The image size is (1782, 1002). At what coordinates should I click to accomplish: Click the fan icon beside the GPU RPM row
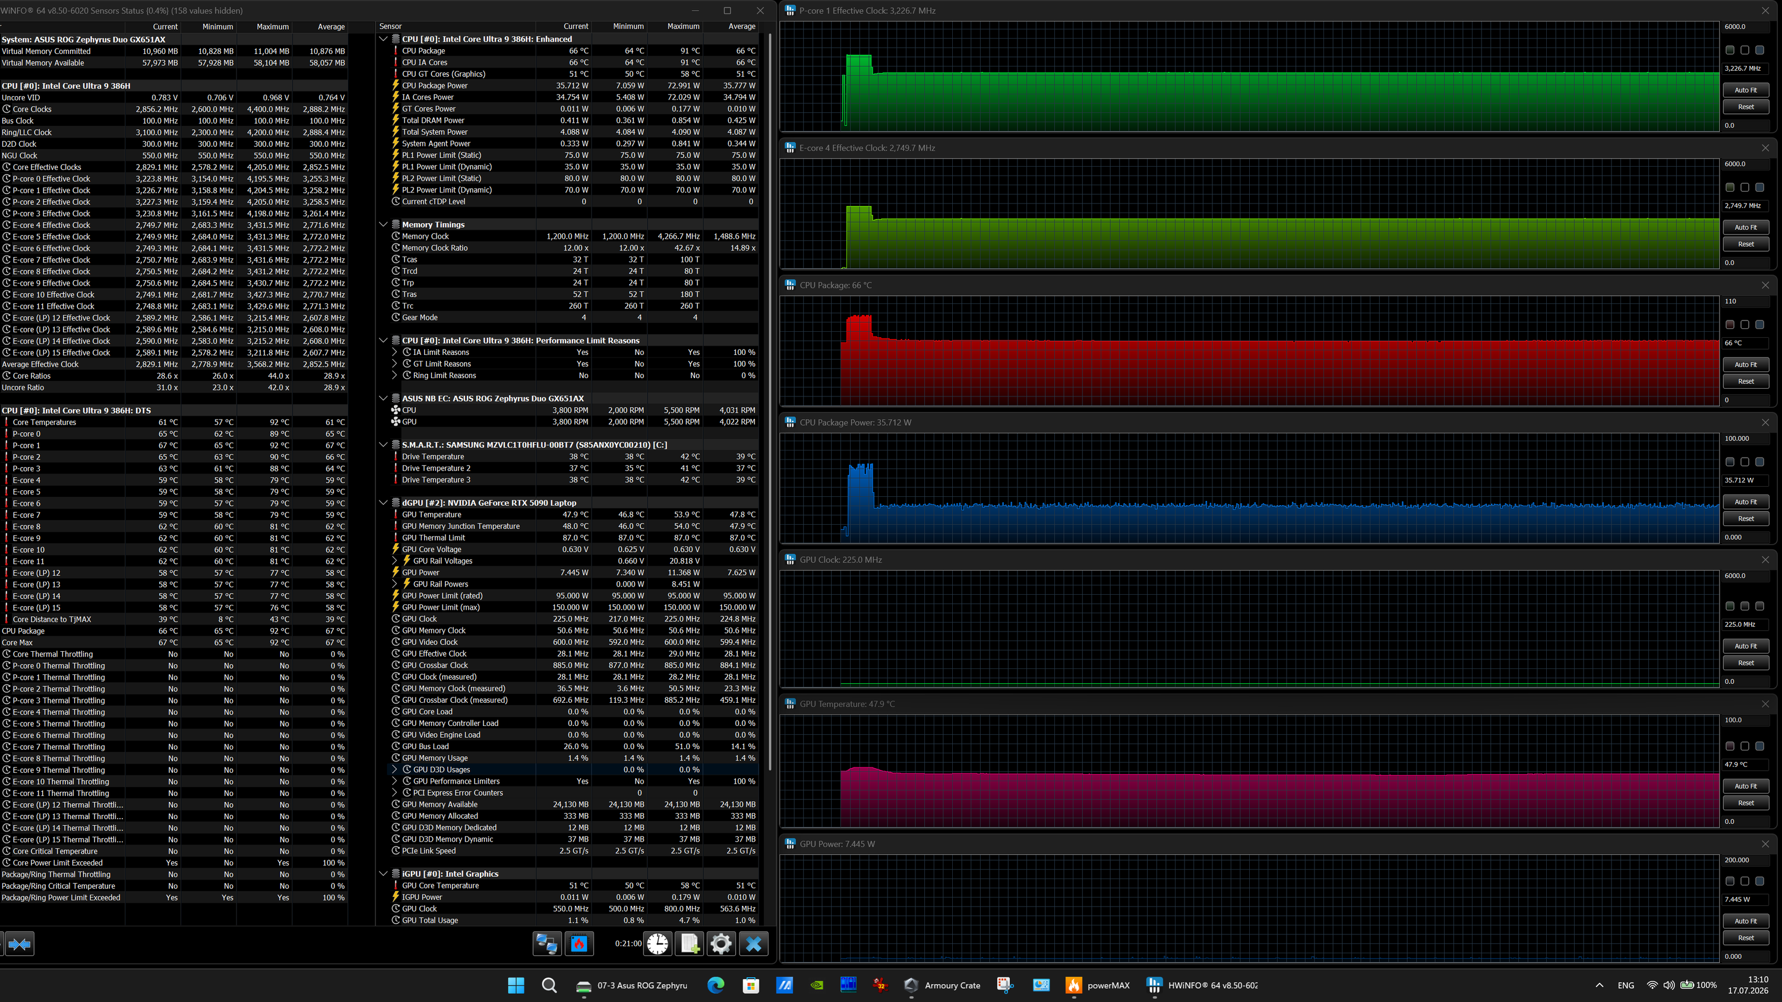tap(396, 422)
